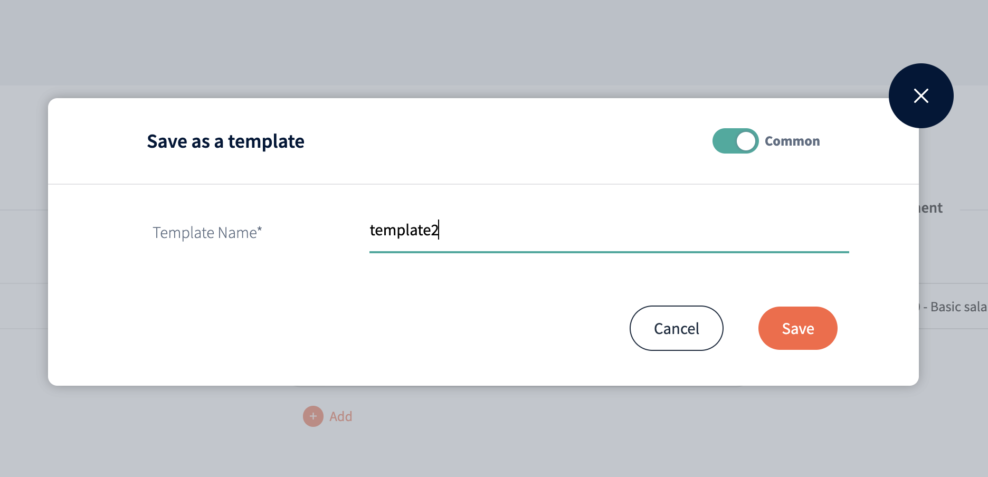The height and width of the screenshot is (477, 988).
Task: Click the 'Save as a template' heading
Action: pyautogui.click(x=225, y=141)
